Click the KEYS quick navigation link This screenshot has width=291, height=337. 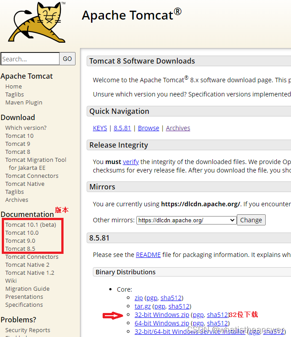click(100, 128)
